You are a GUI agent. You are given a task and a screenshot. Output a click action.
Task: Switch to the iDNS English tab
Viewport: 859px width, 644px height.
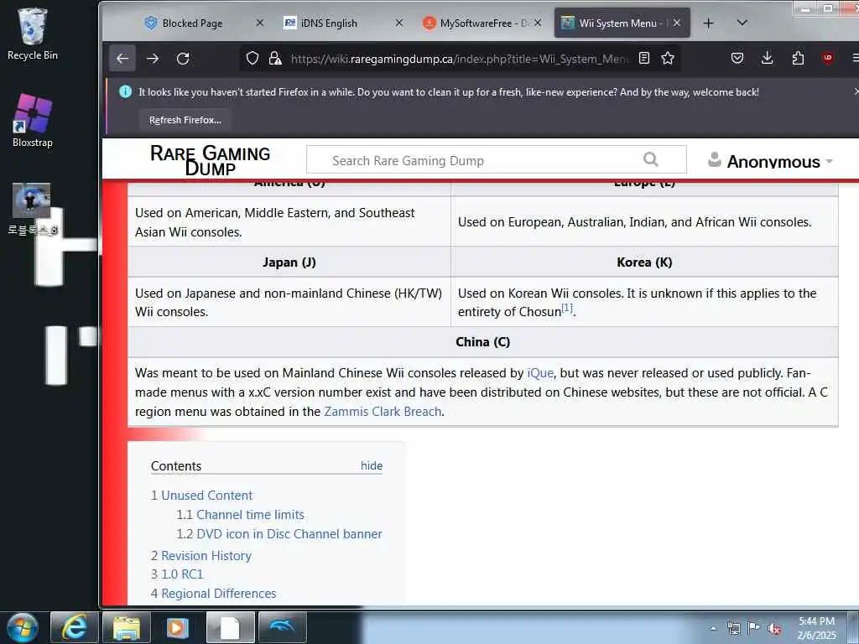(329, 23)
